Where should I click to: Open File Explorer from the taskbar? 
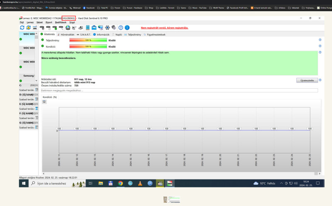click(x=100, y=183)
